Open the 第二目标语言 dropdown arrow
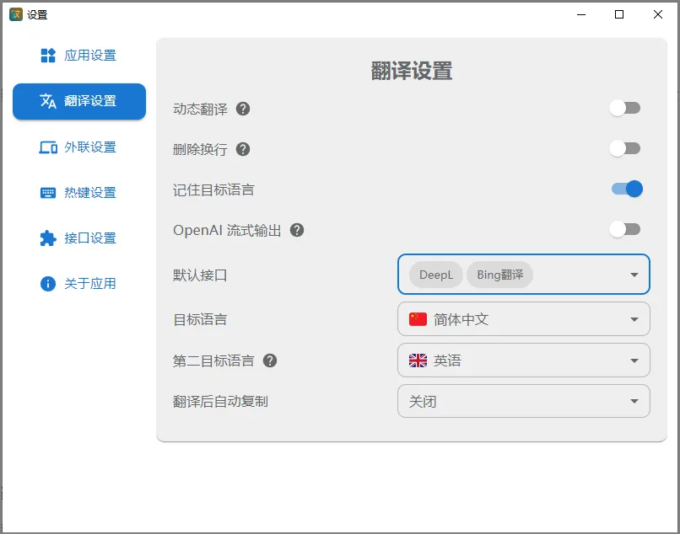 pyautogui.click(x=634, y=360)
